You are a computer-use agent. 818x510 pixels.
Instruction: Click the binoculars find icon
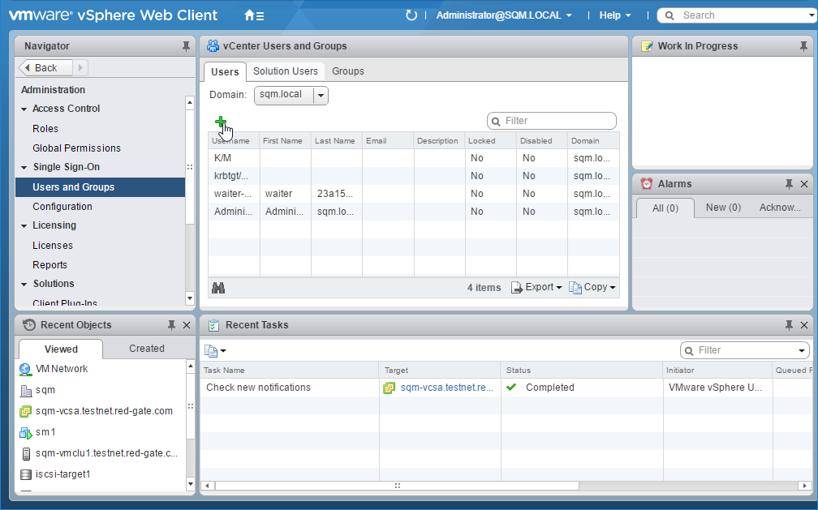tap(218, 288)
